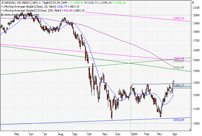Click the green trendline label 1416,43
The height and width of the screenshot is (136, 202).
pyautogui.click(x=179, y=67)
